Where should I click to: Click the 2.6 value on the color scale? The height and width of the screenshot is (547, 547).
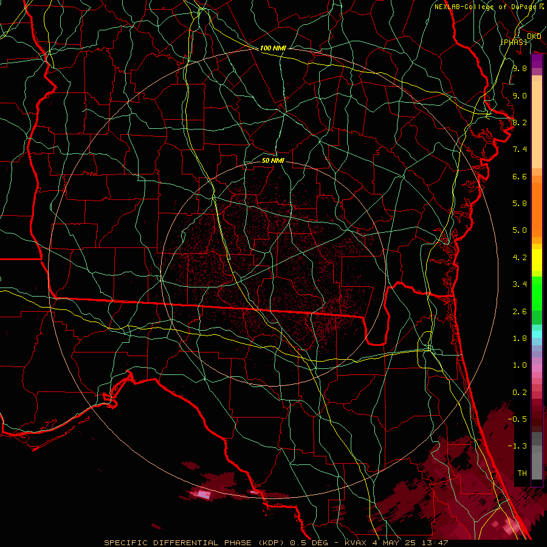click(520, 312)
